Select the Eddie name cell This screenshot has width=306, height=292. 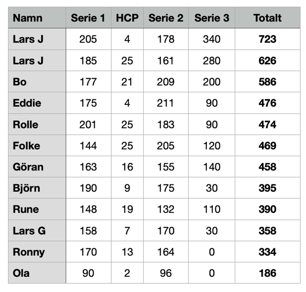27,103
